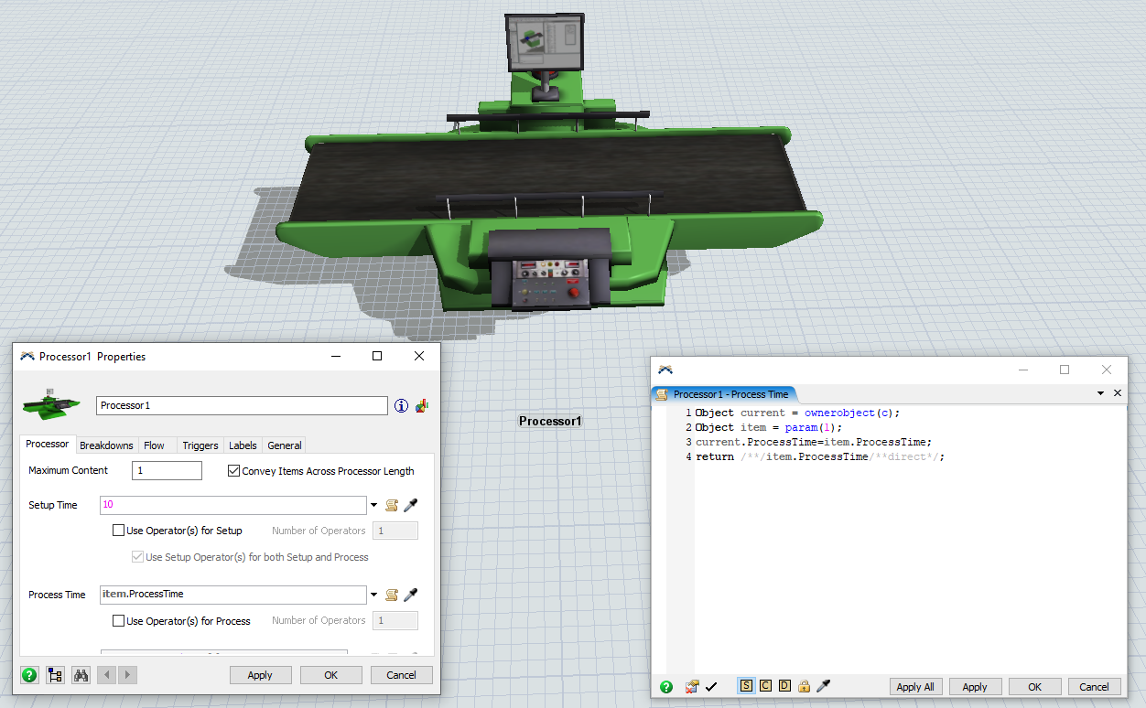
Task: Enable Use Operator(s) for Setup
Action: [x=118, y=531]
